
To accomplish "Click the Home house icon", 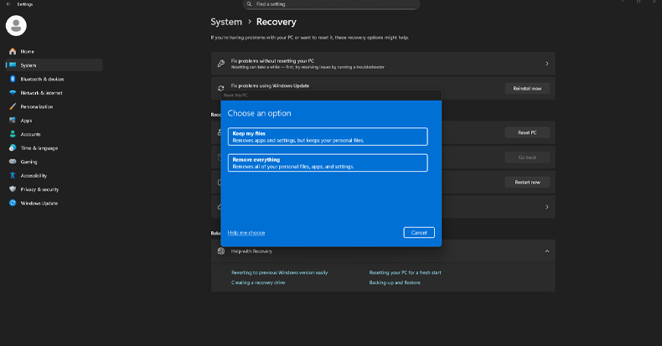I will pyautogui.click(x=13, y=51).
